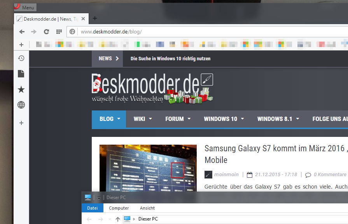Open History from the Opera sidebar
Viewport: 348px width, 224px height.
pos(21,58)
